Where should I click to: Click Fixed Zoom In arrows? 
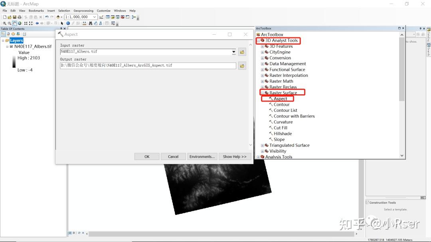click(x=26, y=23)
